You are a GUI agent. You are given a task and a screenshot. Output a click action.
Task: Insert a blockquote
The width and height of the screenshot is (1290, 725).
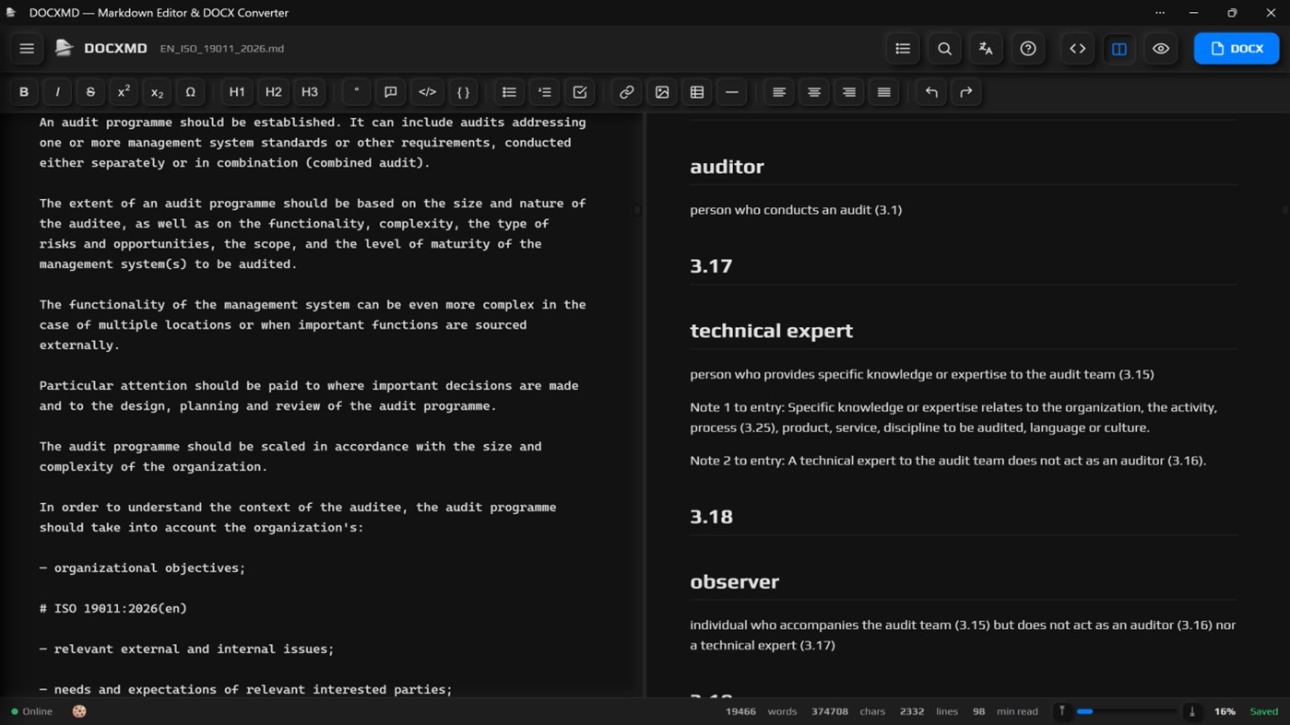click(356, 92)
